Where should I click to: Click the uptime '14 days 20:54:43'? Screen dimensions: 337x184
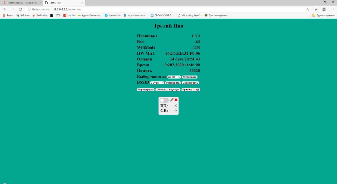click(185, 59)
